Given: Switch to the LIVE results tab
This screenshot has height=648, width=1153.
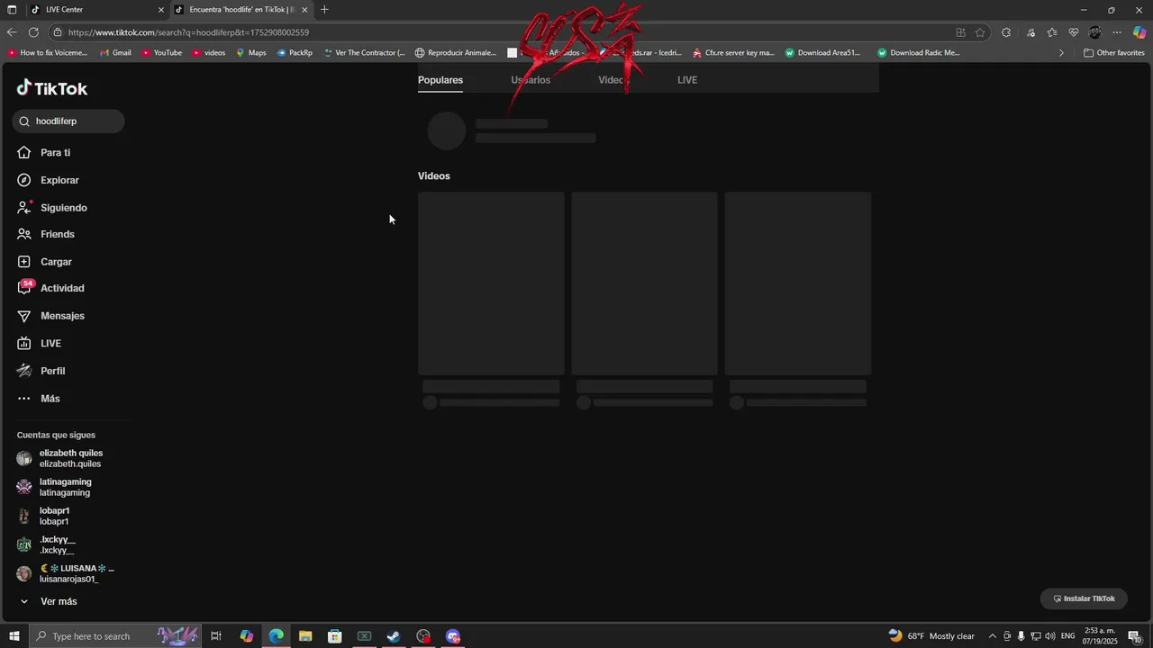Looking at the screenshot, I should point(687,80).
